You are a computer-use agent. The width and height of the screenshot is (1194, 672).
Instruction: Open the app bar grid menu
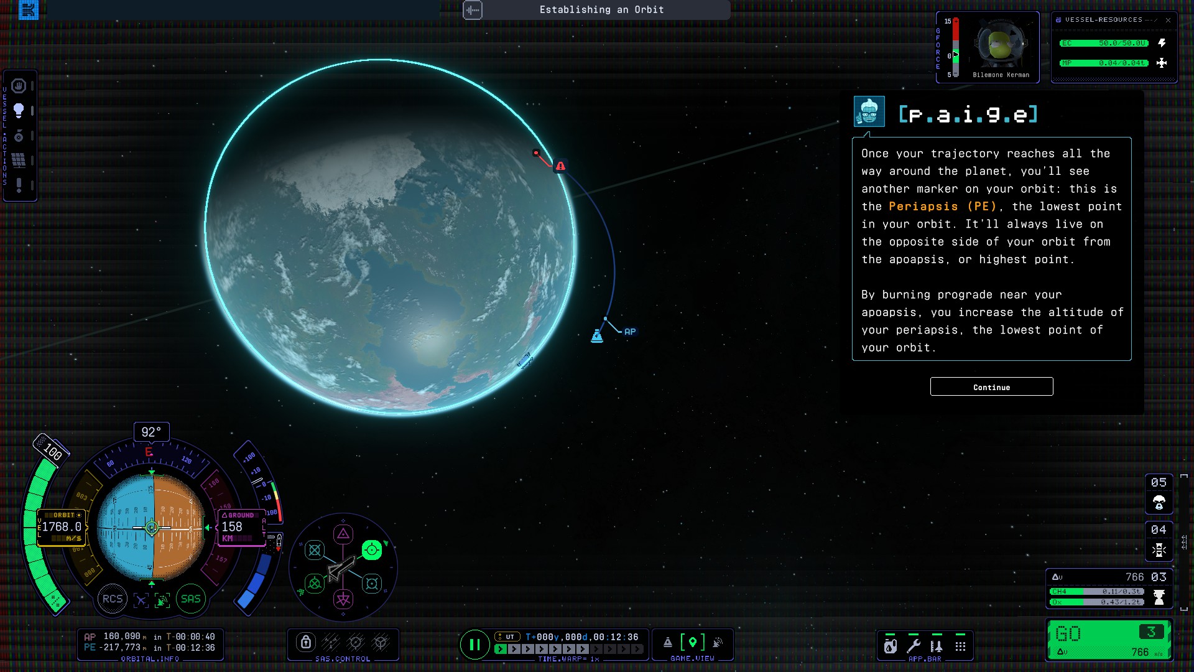960,646
